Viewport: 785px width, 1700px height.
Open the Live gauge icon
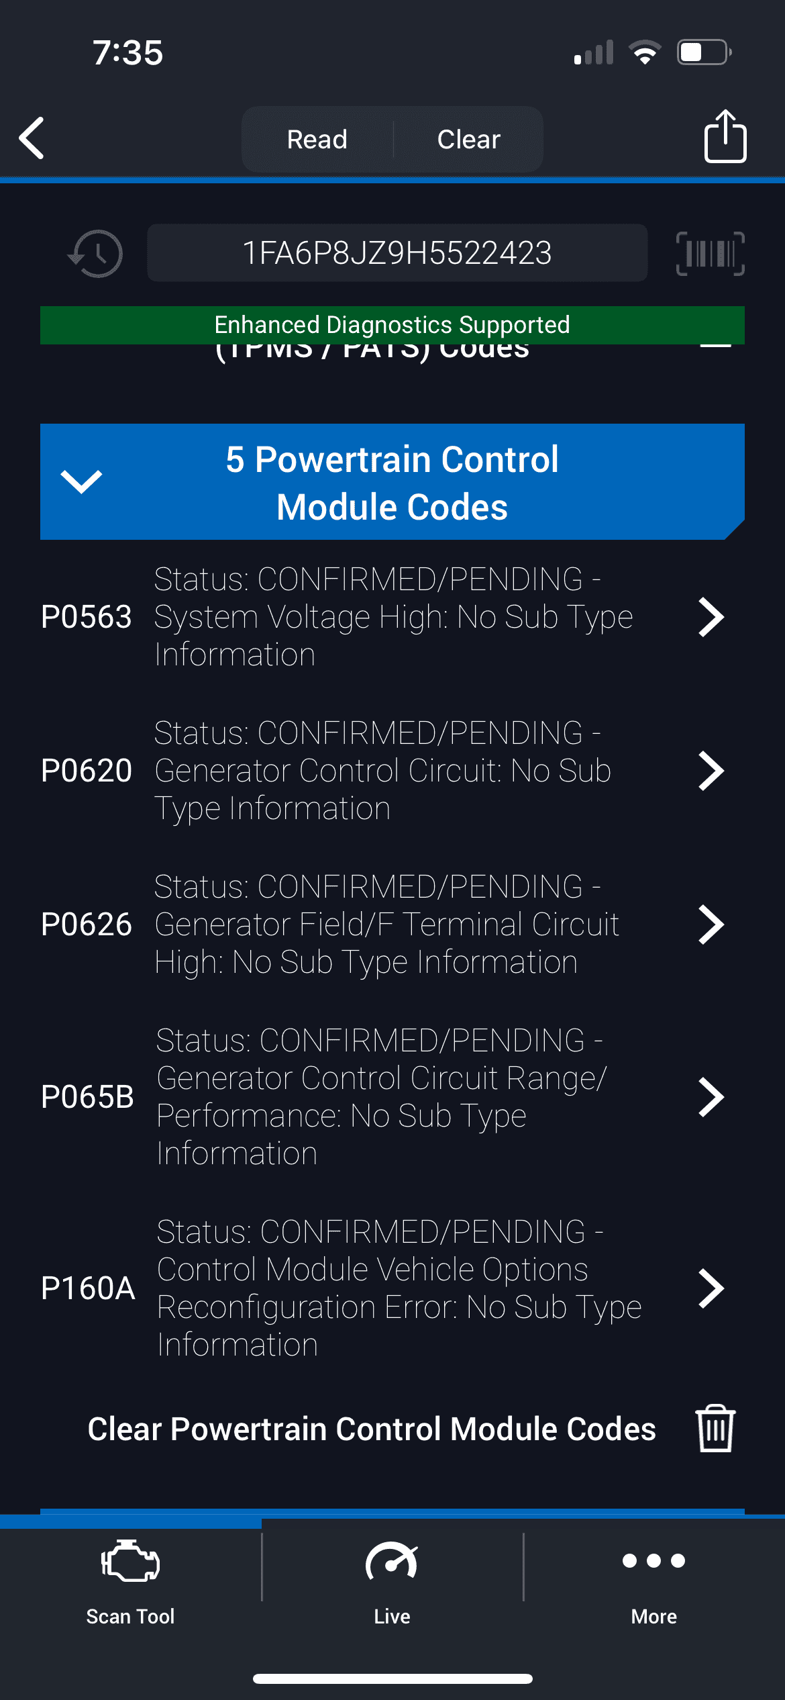click(x=392, y=1561)
